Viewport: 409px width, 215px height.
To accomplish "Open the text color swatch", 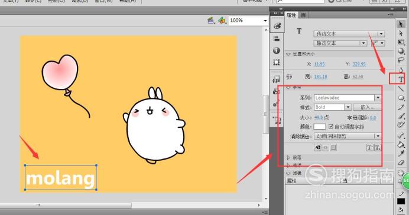I will point(320,127).
